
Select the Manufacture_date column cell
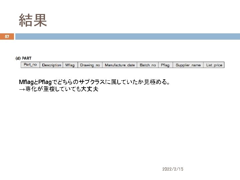pos(120,65)
